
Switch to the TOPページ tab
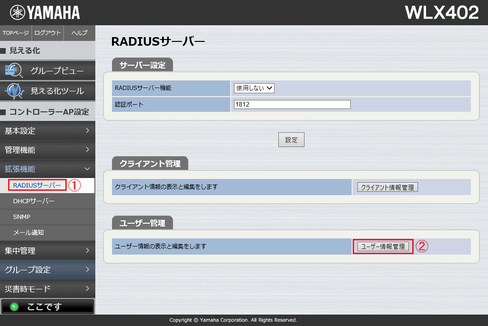[15, 33]
